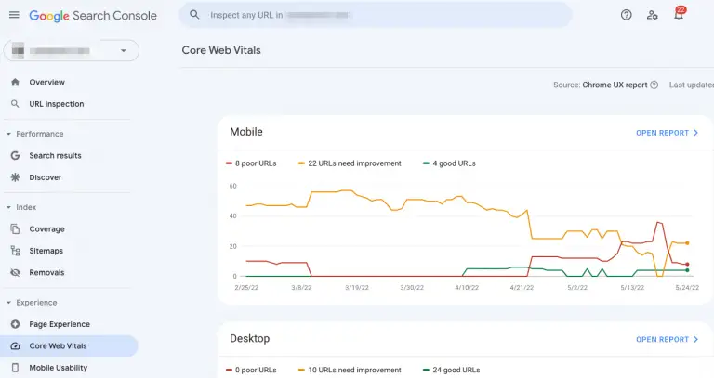Click the Coverage pages icon

coord(15,228)
